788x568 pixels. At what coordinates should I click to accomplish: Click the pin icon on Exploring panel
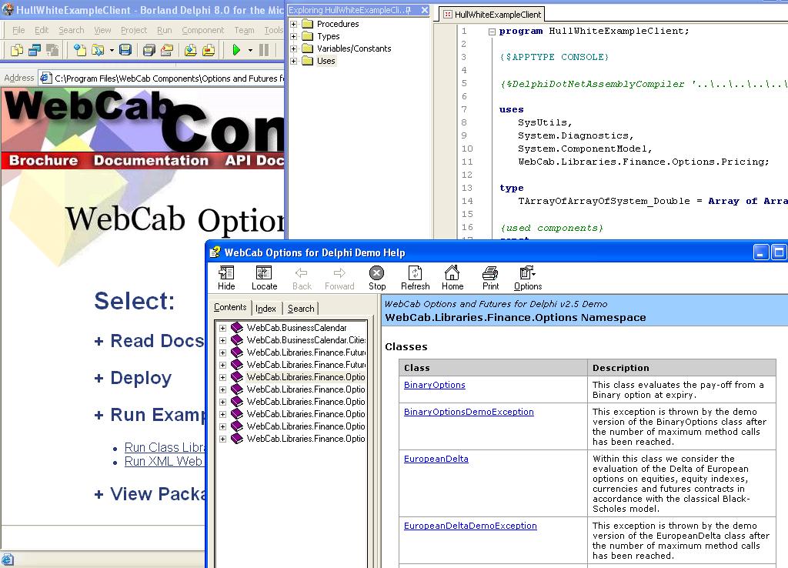(x=409, y=10)
